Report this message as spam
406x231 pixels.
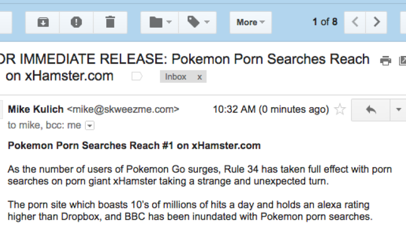click(x=76, y=22)
